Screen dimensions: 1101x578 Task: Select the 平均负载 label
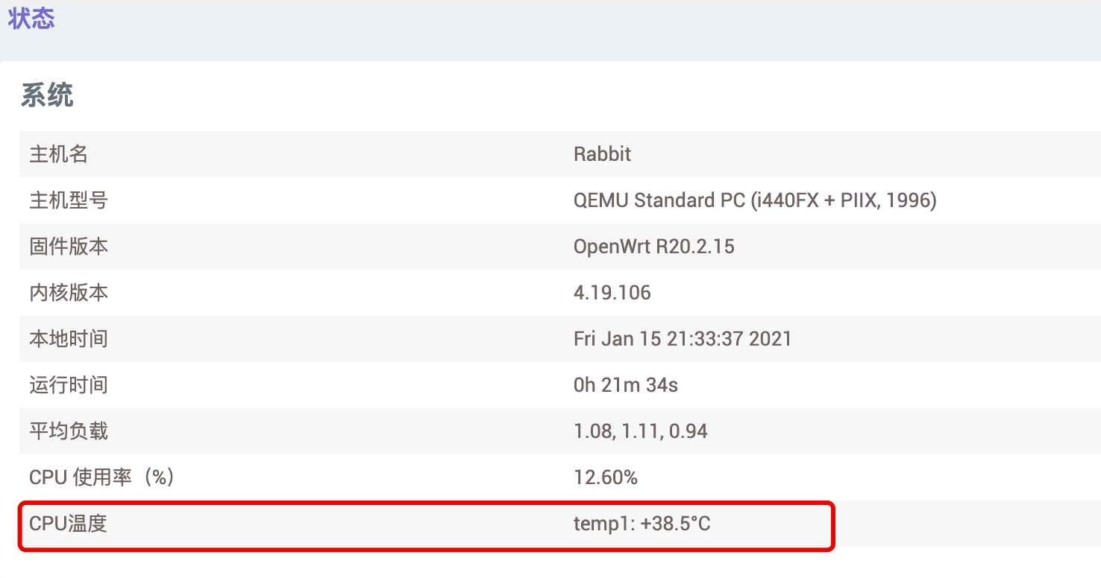pos(68,431)
